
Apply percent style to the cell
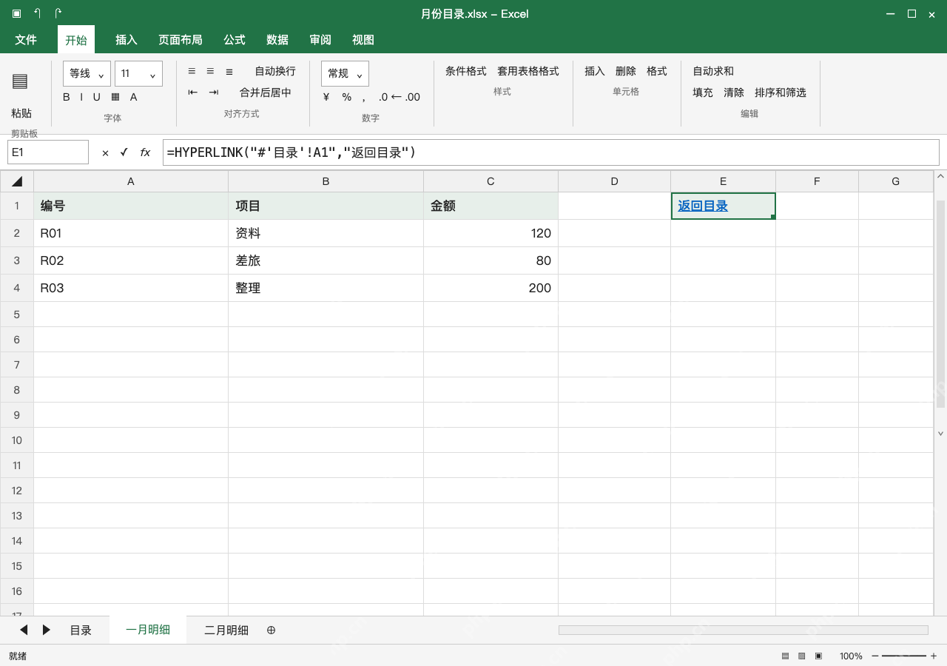346,97
